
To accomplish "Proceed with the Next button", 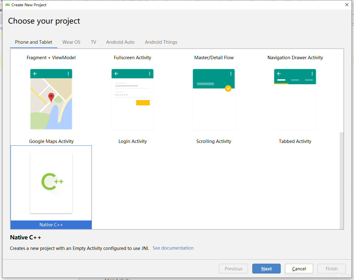I will (267, 269).
